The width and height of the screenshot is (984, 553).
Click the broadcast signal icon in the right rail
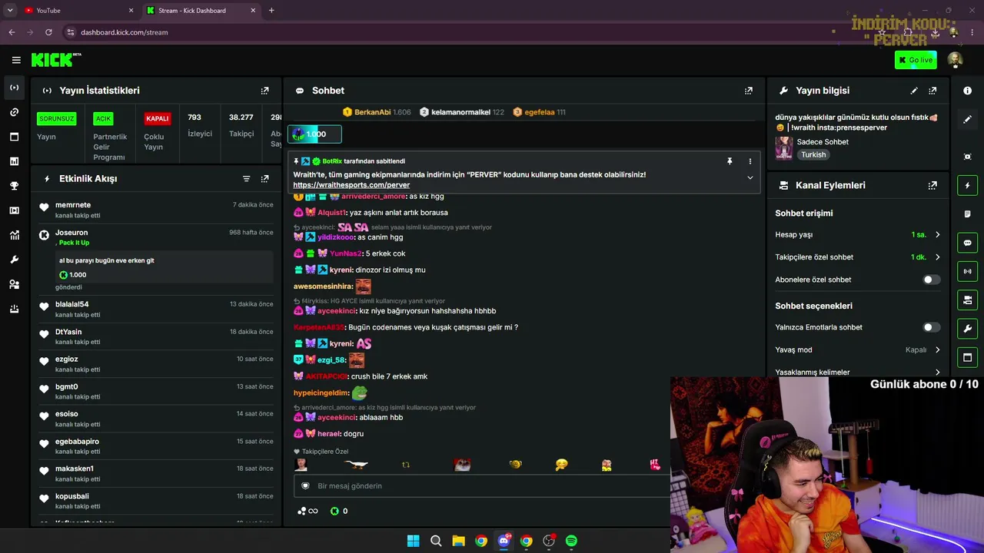tap(967, 271)
